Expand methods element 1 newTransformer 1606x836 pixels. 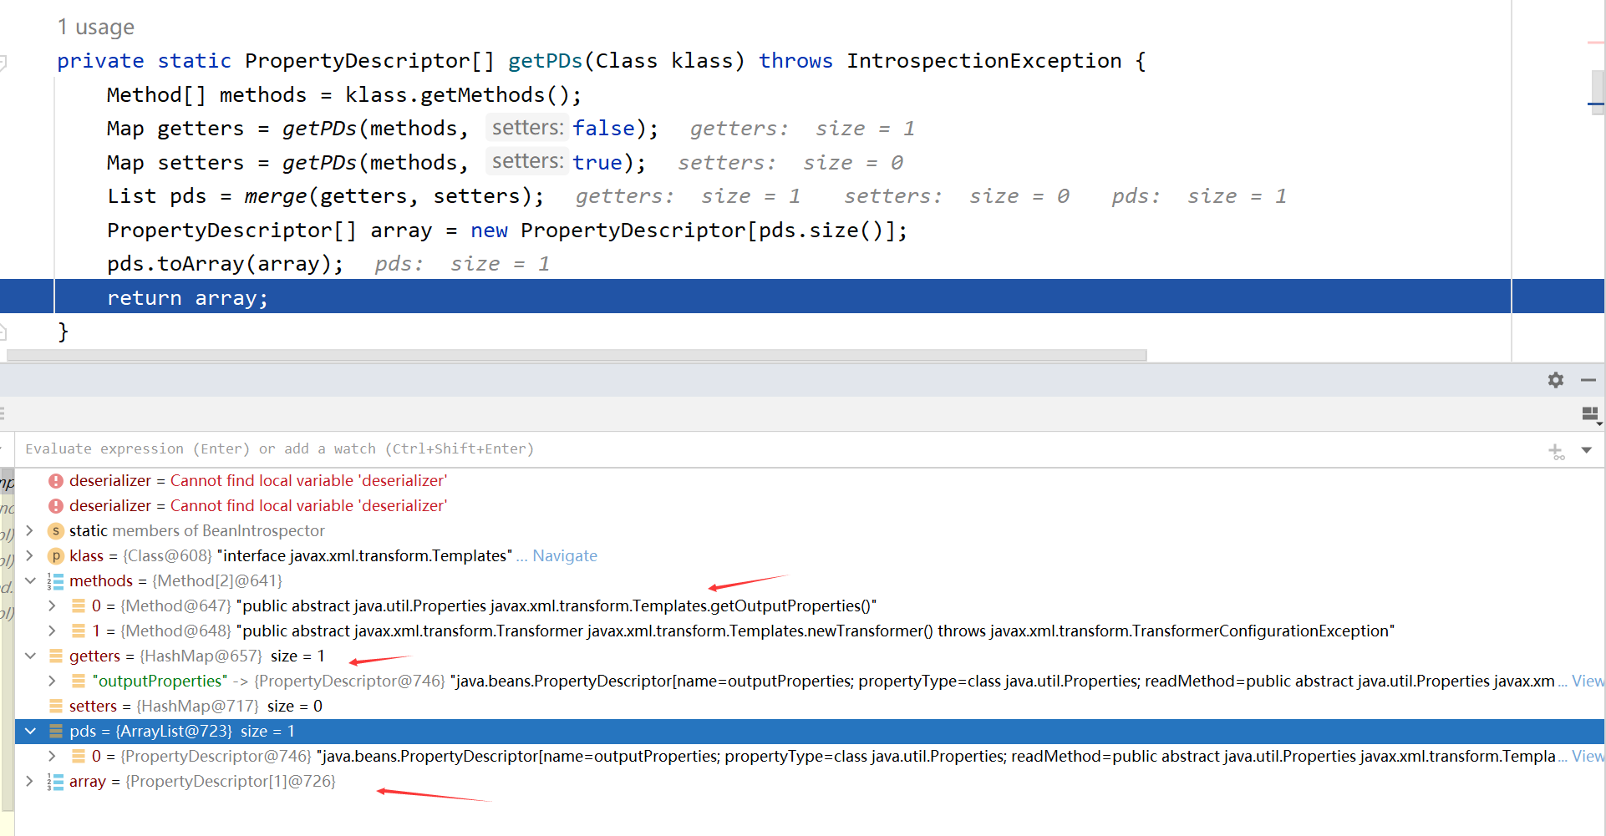coord(52,631)
